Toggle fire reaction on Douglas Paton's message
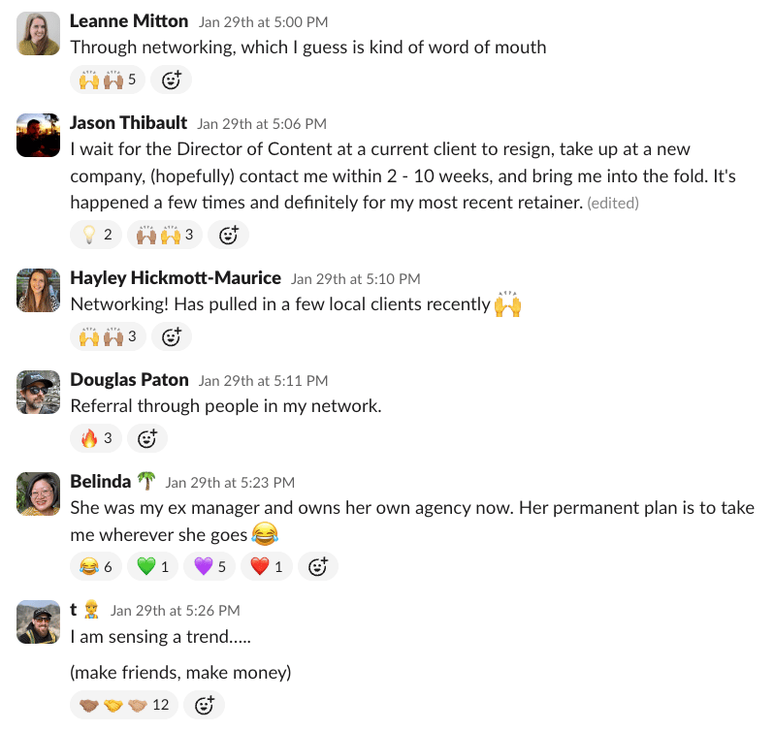The image size is (774, 731). (x=96, y=438)
